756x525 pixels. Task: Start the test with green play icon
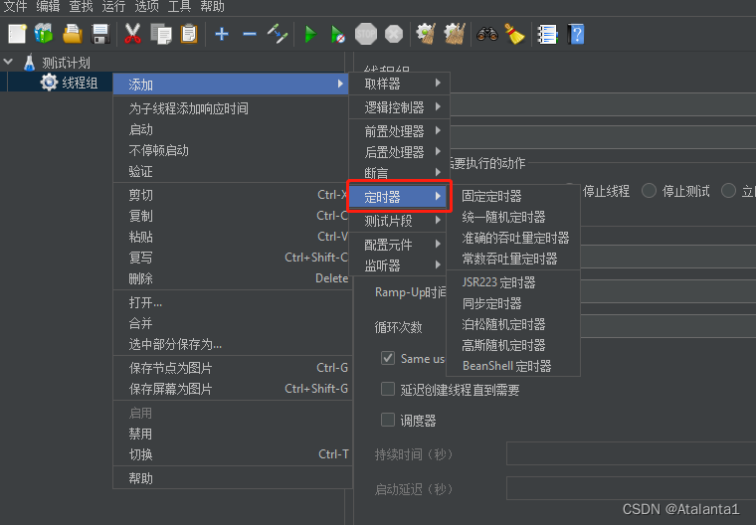pos(310,34)
